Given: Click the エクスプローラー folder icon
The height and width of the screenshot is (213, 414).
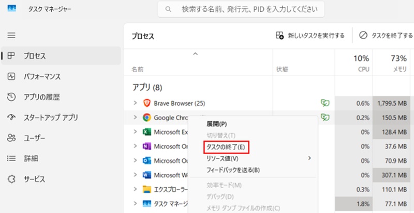Looking at the screenshot, I should [x=146, y=189].
